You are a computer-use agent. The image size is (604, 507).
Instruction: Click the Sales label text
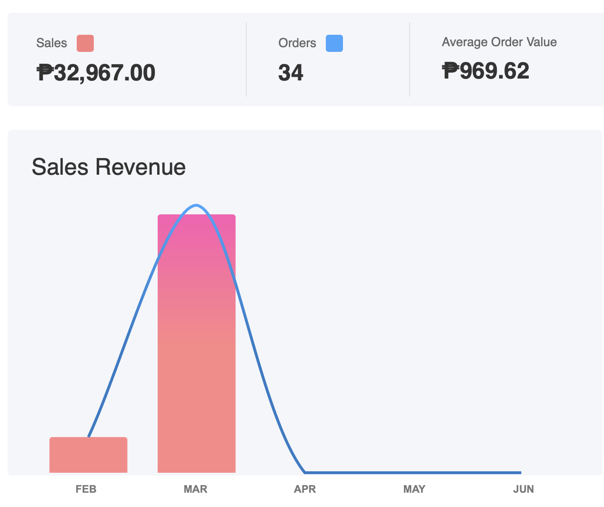click(x=51, y=43)
